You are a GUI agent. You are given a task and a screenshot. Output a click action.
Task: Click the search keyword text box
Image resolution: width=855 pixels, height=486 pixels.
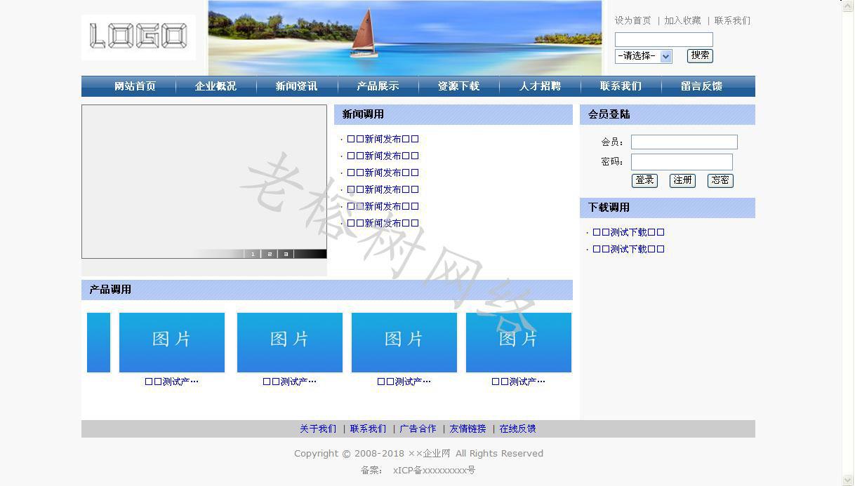point(663,39)
